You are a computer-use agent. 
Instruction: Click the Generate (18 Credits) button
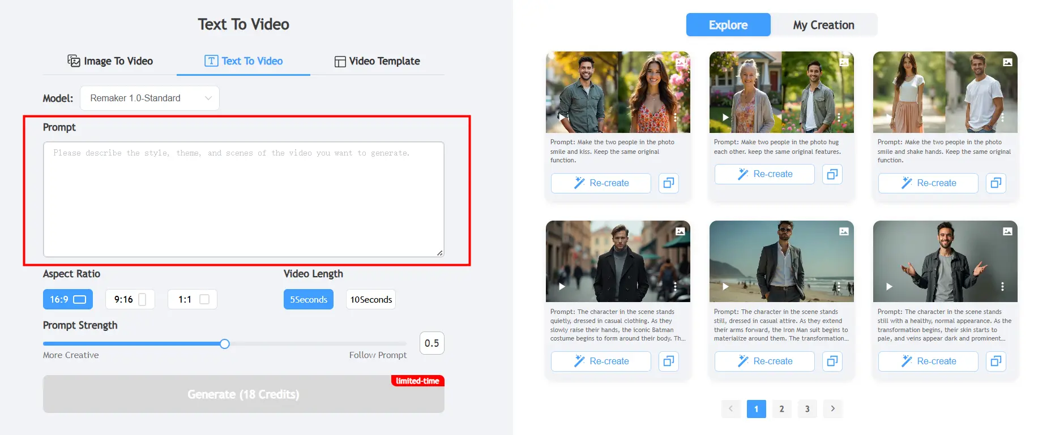click(x=243, y=394)
